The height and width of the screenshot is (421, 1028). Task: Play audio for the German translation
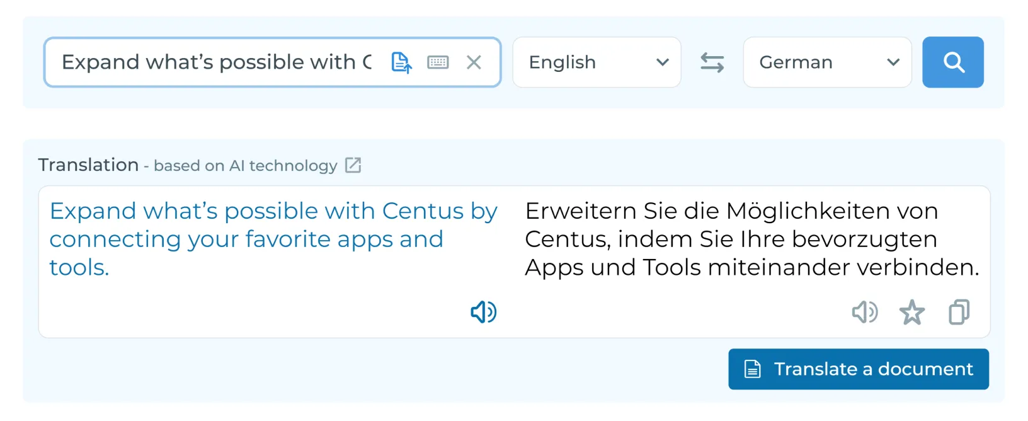tap(864, 312)
